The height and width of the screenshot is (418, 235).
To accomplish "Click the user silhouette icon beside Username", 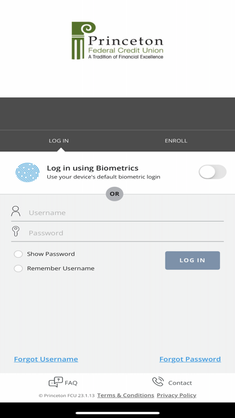I will pyautogui.click(x=16, y=211).
